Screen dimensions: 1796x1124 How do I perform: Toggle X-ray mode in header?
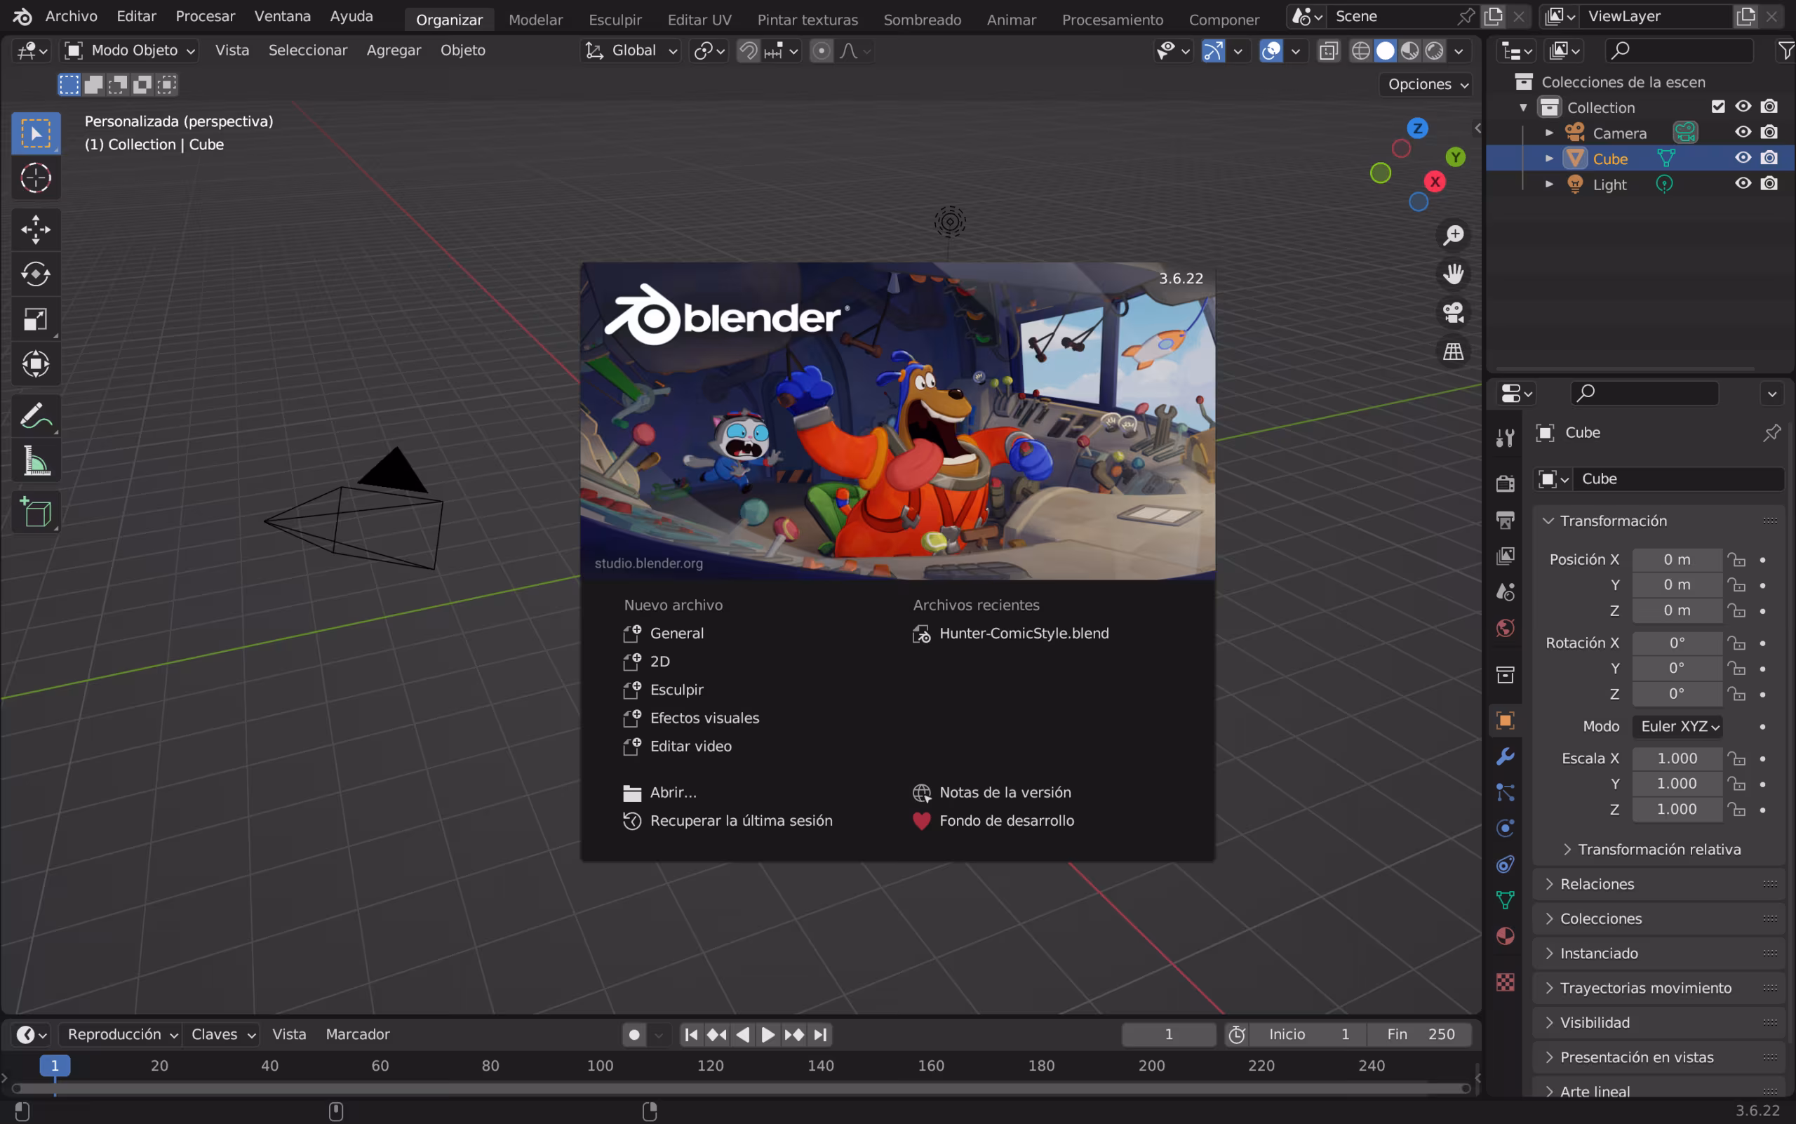[1329, 51]
